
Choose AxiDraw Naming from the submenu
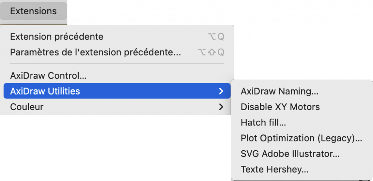point(279,92)
